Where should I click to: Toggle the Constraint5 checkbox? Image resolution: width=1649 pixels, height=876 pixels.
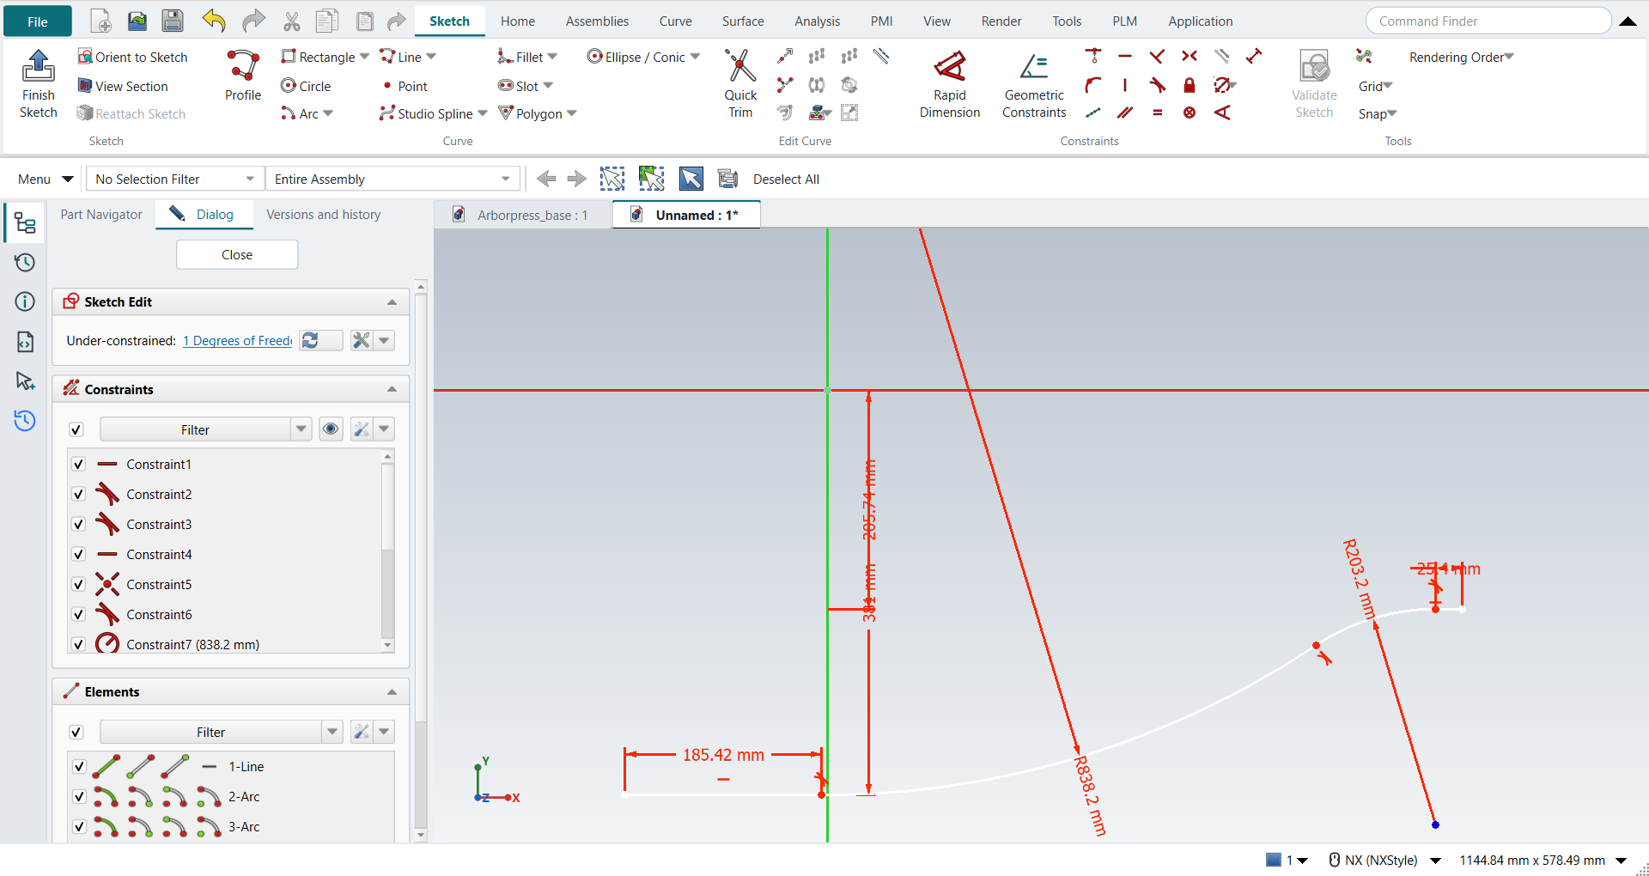[x=78, y=584]
